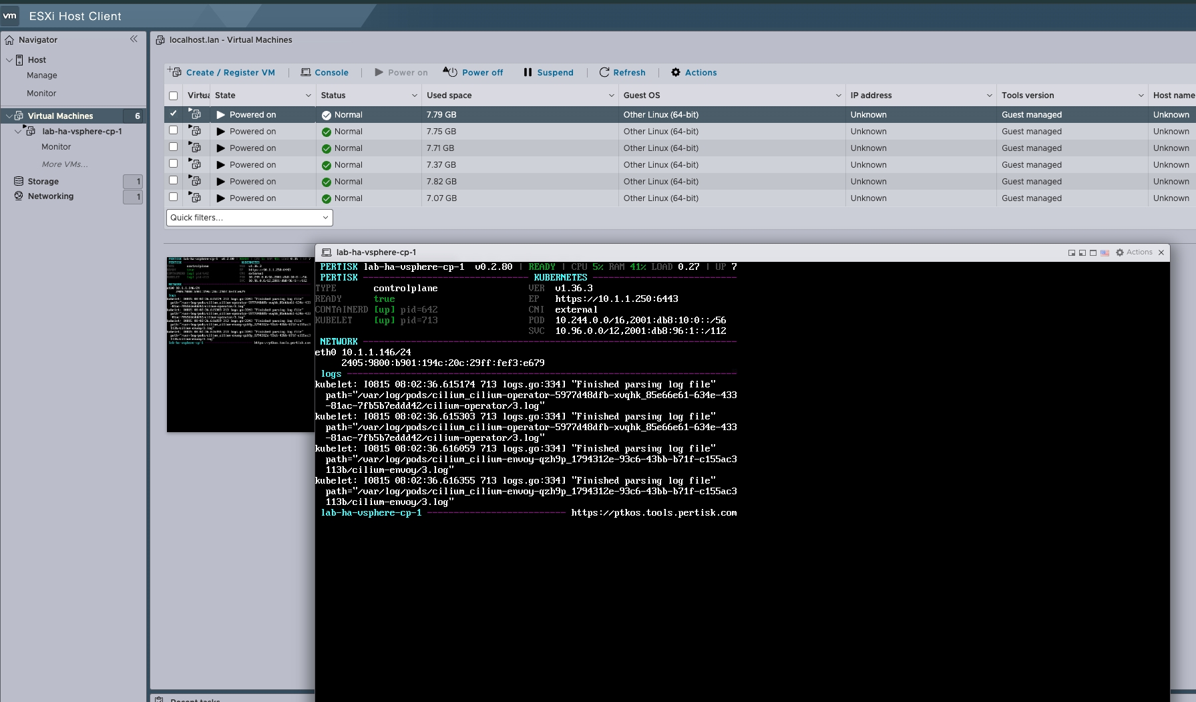Click the US flag keyboard layout icon

tap(1105, 252)
